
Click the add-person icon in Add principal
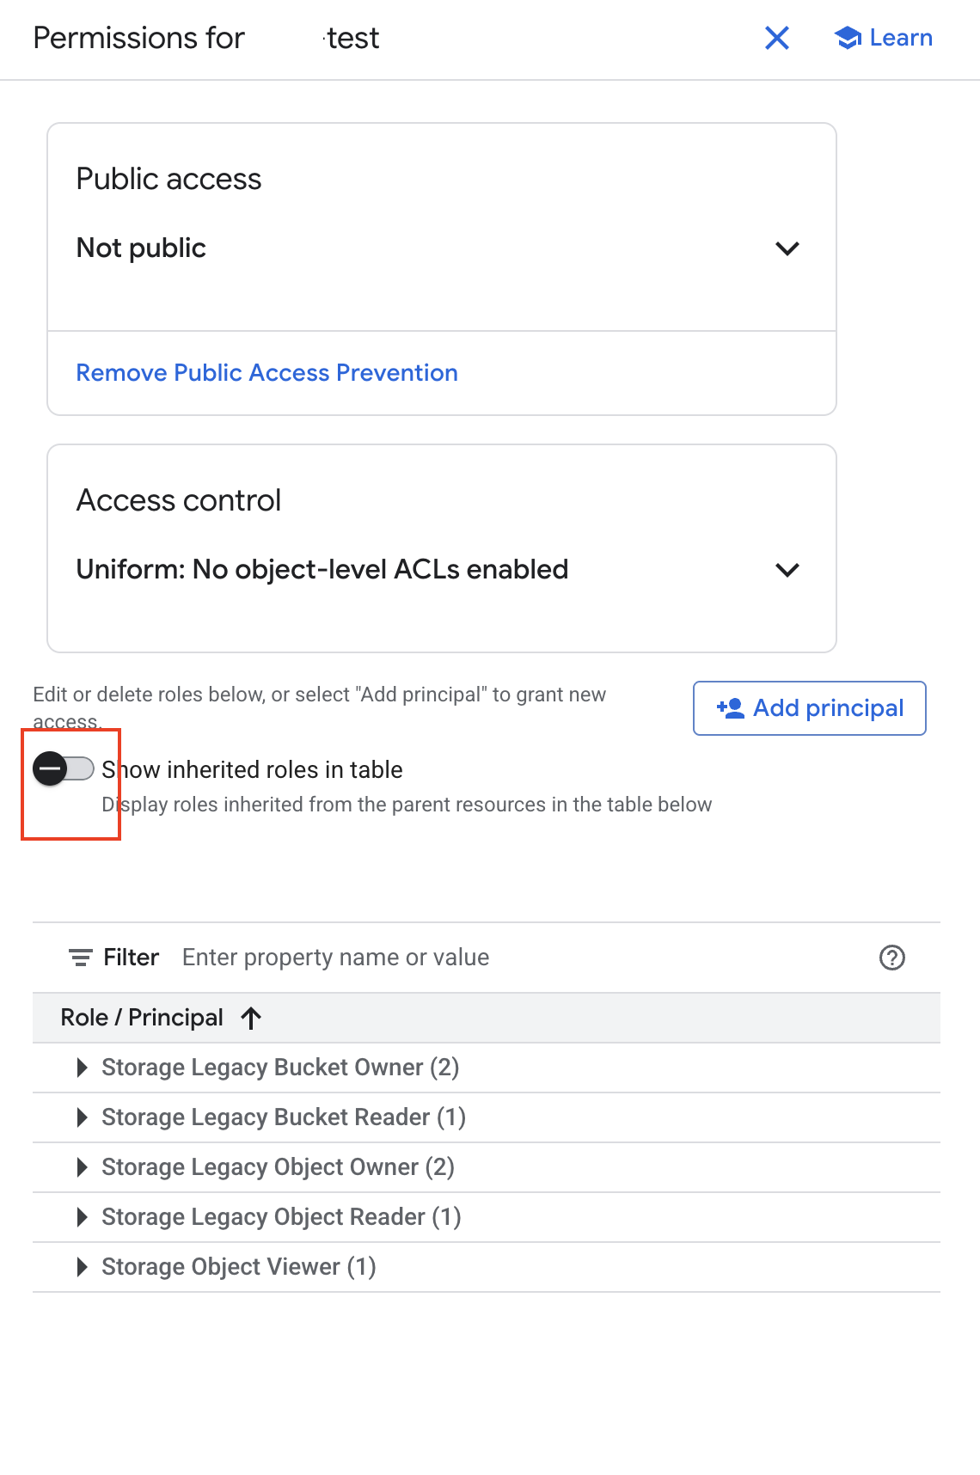(x=731, y=708)
